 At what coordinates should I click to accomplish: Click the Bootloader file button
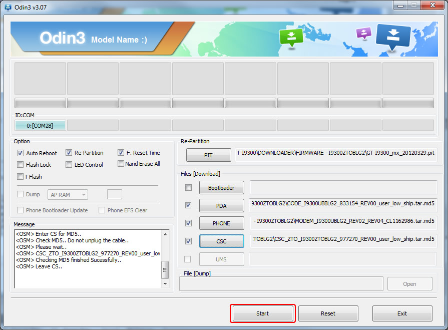point(221,187)
